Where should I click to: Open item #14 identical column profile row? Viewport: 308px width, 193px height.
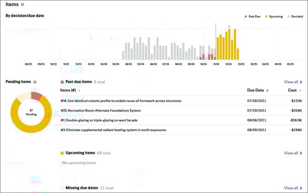(x=120, y=100)
